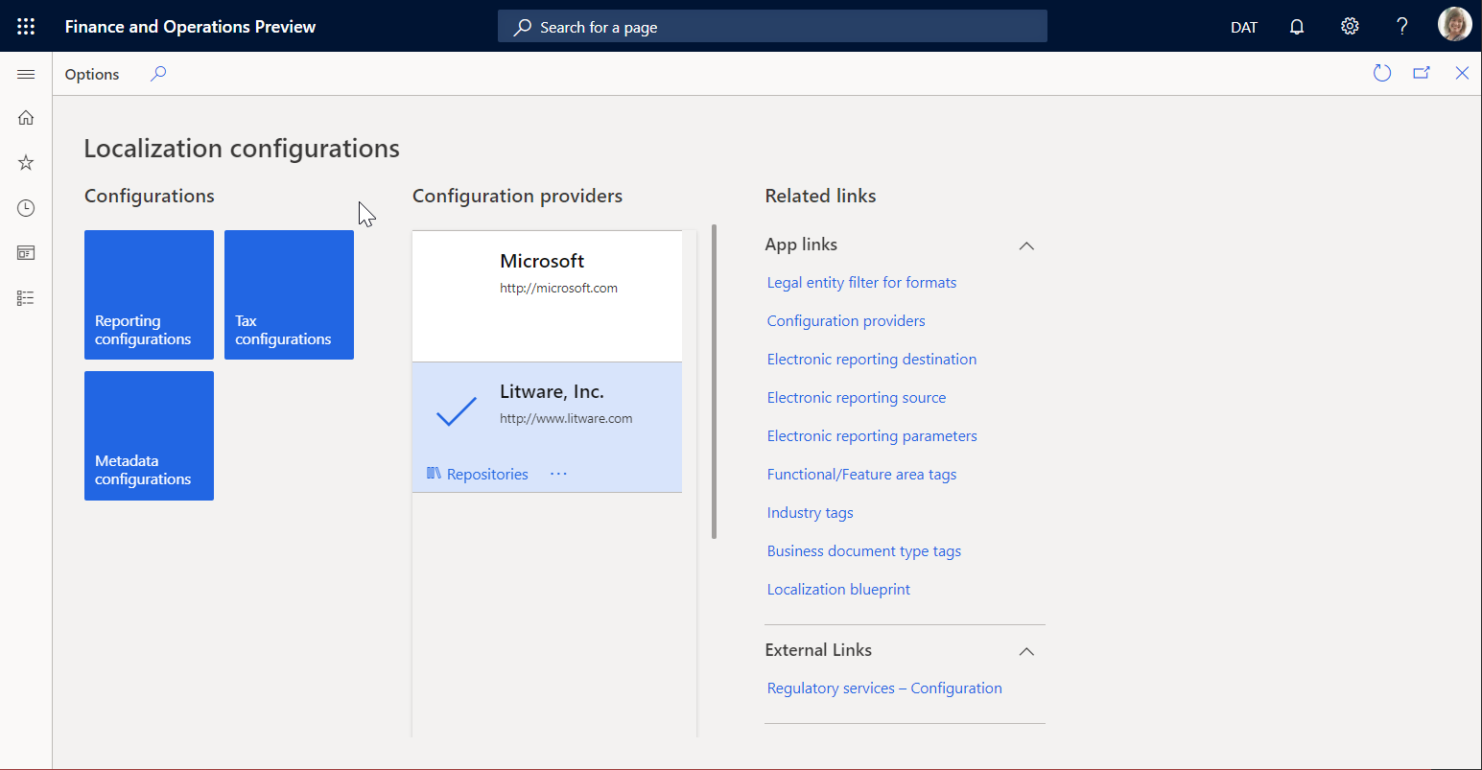This screenshot has height=770, width=1482.
Task: Click the provider list scrollbar
Action: tap(714, 382)
